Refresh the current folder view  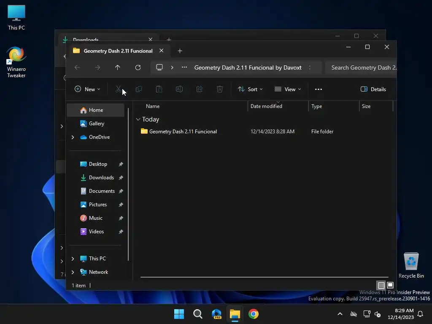(x=138, y=67)
